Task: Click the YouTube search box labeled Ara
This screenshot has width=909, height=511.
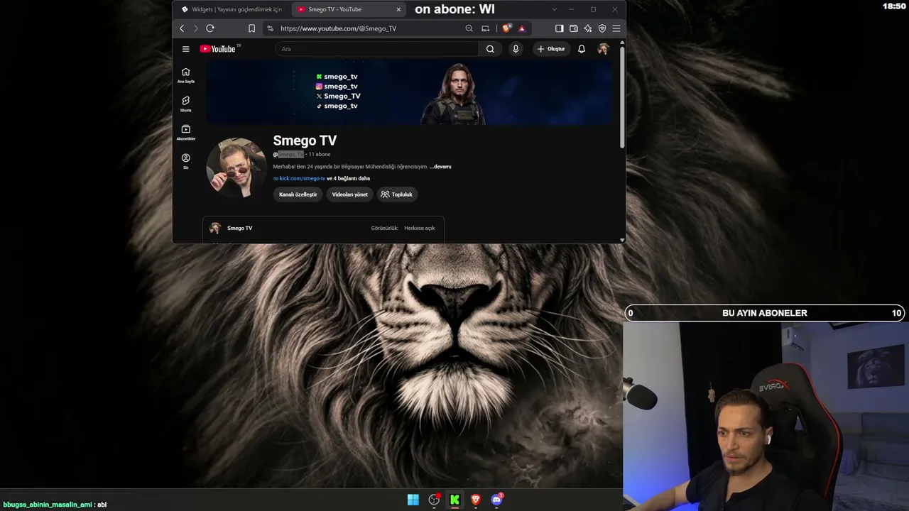Action: [x=377, y=49]
